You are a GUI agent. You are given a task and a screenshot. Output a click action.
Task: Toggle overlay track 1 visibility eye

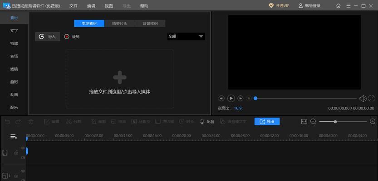tap(23, 171)
